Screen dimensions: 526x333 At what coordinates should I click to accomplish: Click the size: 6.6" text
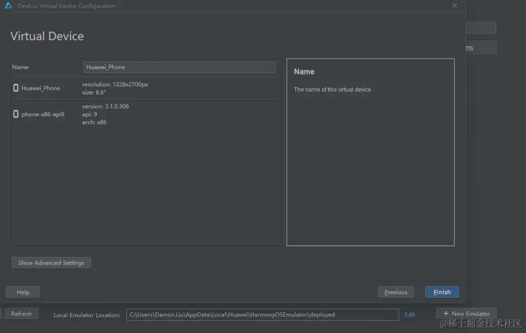(x=94, y=92)
